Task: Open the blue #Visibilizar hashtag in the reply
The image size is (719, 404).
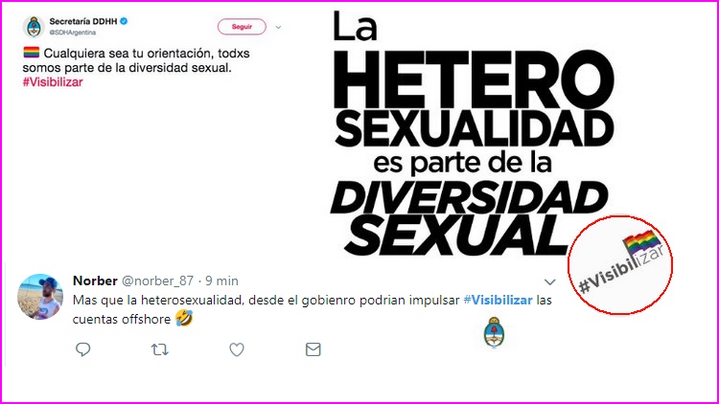Action: [x=498, y=300]
